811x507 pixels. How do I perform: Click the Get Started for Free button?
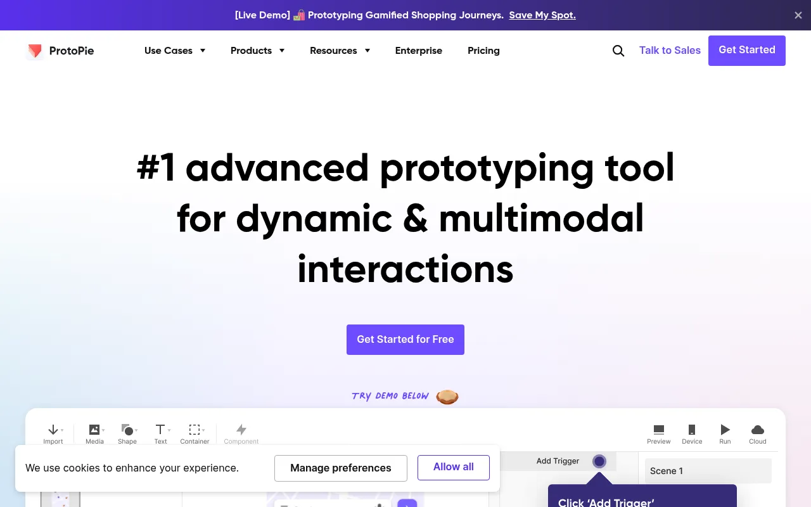pyautogui.click(x=405, y=340)
